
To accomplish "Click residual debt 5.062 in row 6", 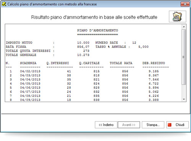I will pos(154,92).
